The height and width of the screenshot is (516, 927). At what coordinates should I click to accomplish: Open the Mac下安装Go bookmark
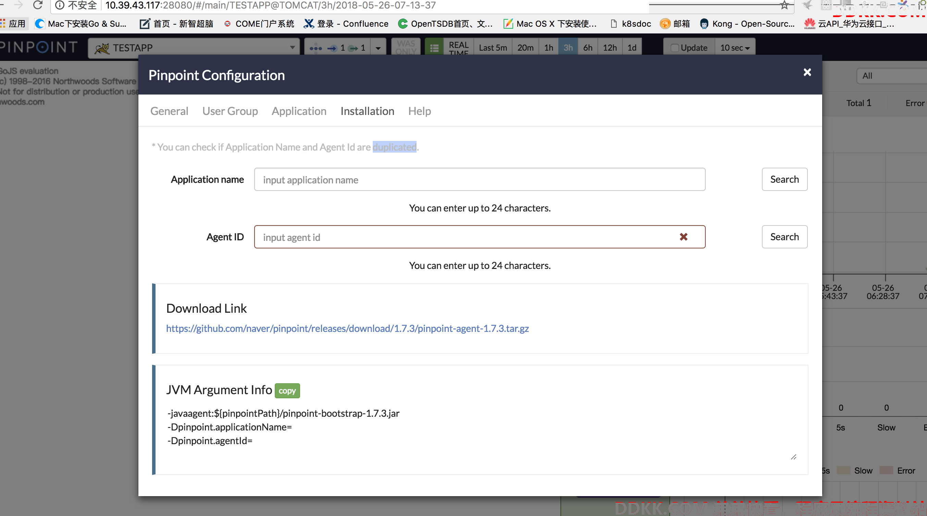81,24
